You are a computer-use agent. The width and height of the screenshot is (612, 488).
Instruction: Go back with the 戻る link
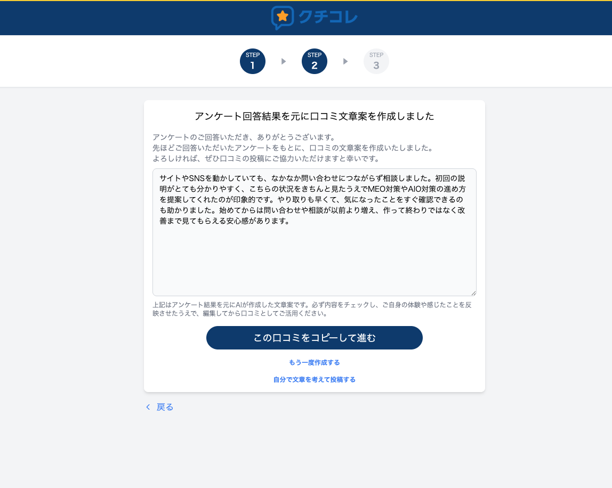point(159,407)
